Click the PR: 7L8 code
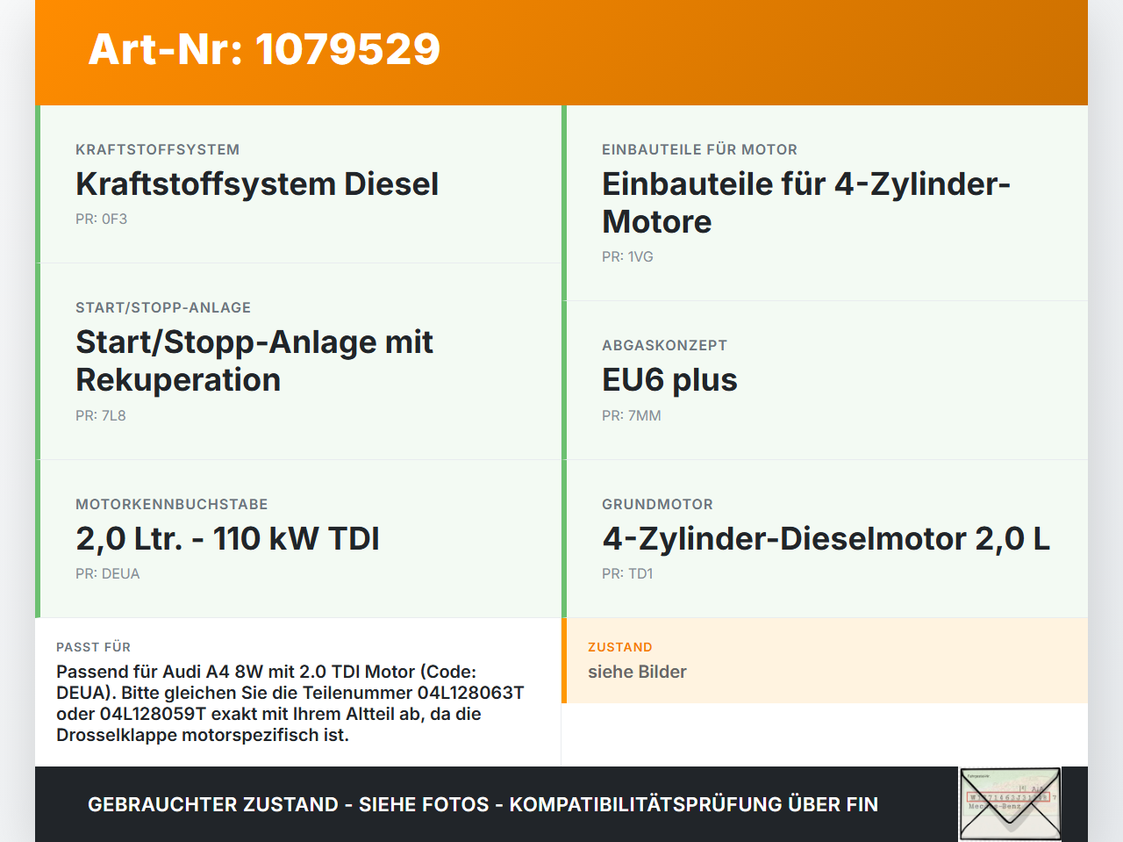The width and height of the screenshot is (1123, 842). coord(101,416)
